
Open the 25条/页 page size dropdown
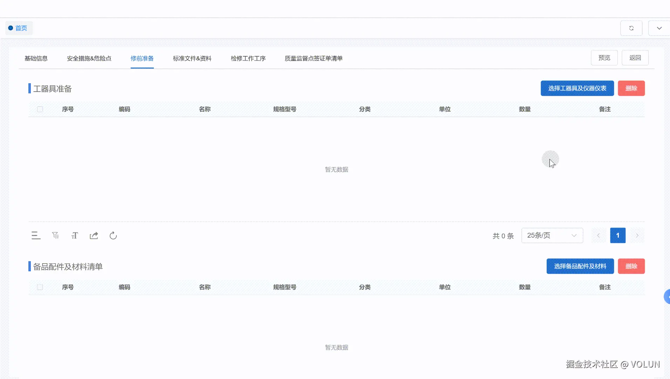tap(552, 236)
